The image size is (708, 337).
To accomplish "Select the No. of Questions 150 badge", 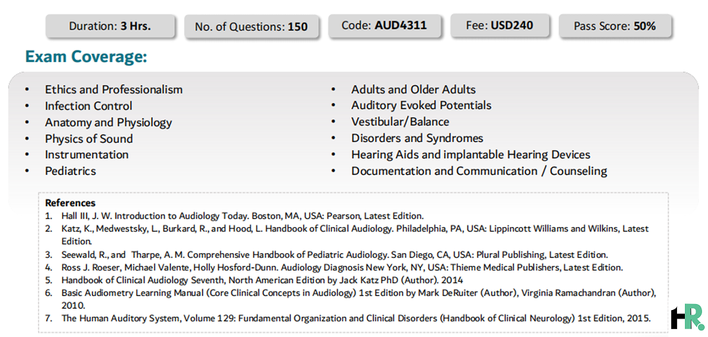I will pyautogui.click(x=251, y=26).
